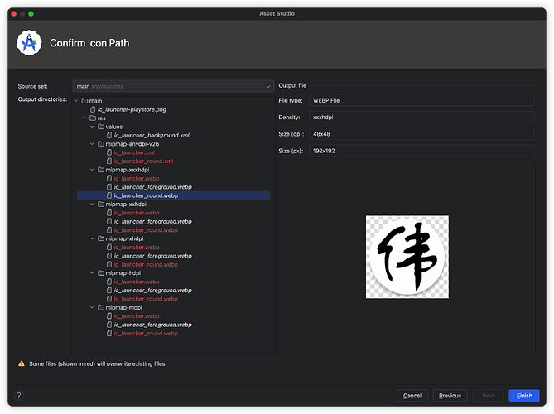Select ic_launcher_background.xml in tree
This screenshot has width=554, height=414.
click(152, 135)
